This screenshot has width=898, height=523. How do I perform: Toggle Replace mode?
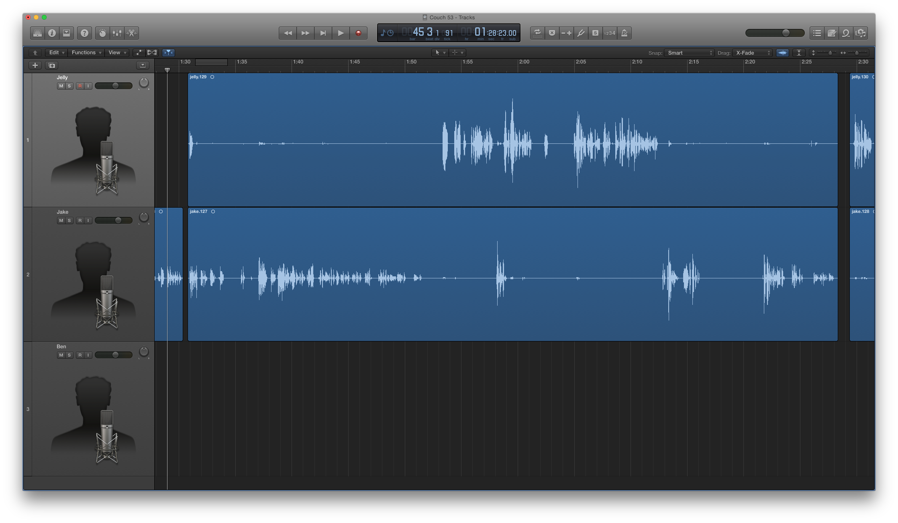click(552, 33)
